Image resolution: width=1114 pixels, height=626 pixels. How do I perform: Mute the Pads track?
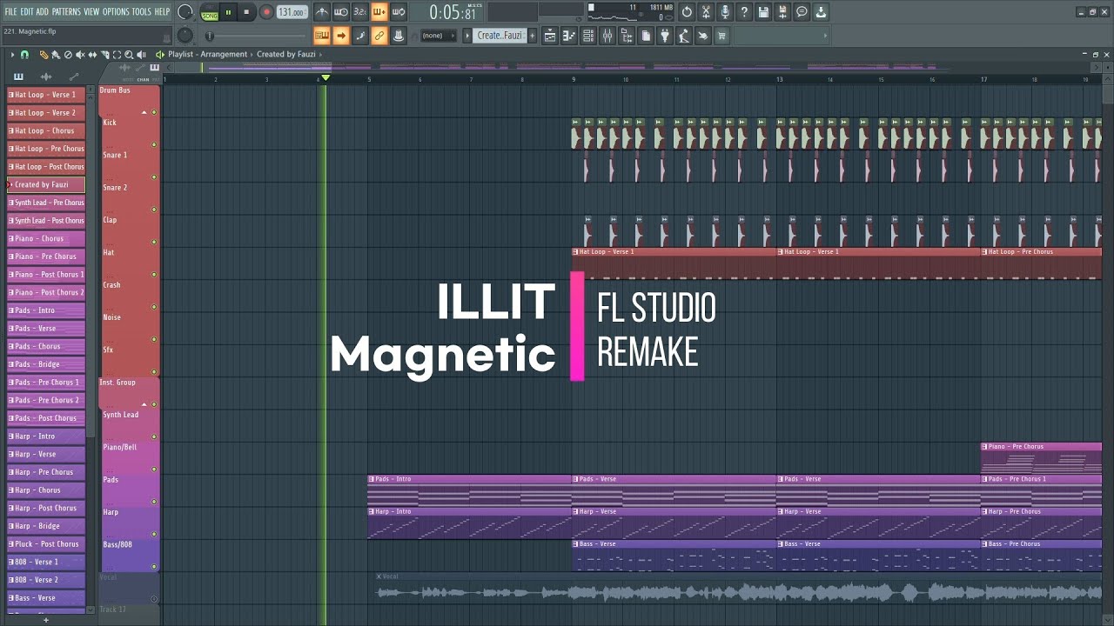click(154, 502)
